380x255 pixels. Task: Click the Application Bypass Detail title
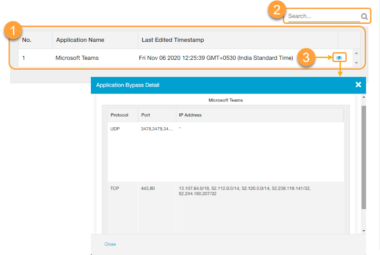coord(128,85)
